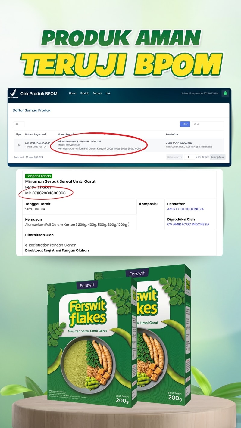Click the Badan POM logo icon
The height and width of the screenshot is (428, 241).
coord(13,94)
